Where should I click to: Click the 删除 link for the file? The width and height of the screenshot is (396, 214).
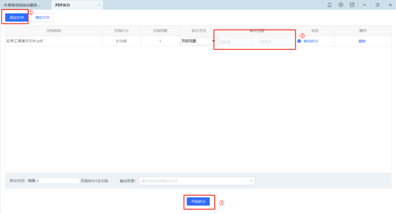point(362,41)
